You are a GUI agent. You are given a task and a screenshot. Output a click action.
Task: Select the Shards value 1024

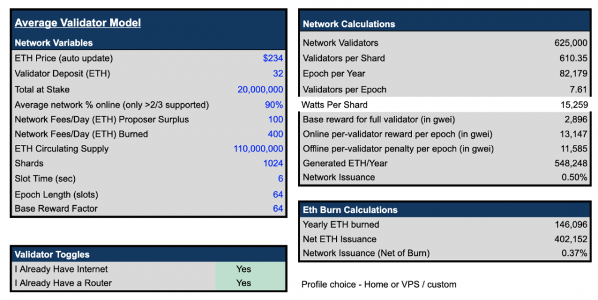(273, 163)
